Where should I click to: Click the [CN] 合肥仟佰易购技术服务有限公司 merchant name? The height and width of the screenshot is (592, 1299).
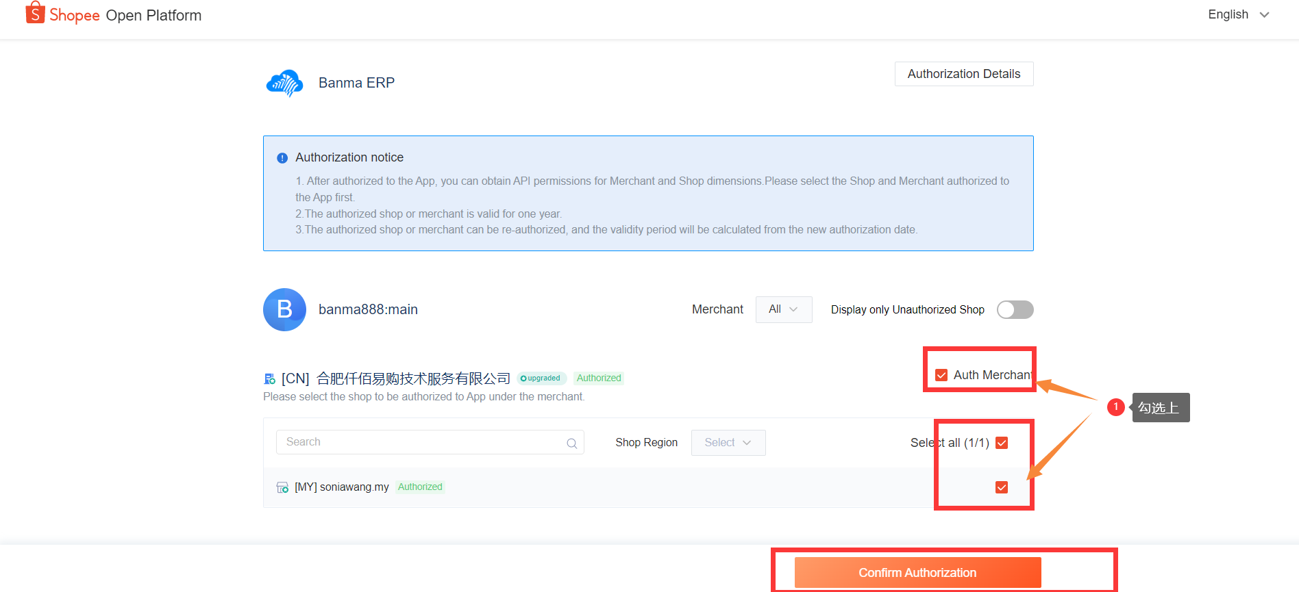tap(396, 378)
